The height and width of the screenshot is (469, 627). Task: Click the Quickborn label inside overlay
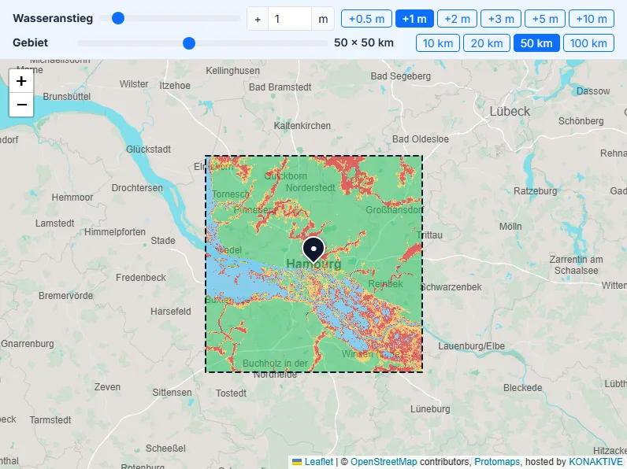point(285,176)
